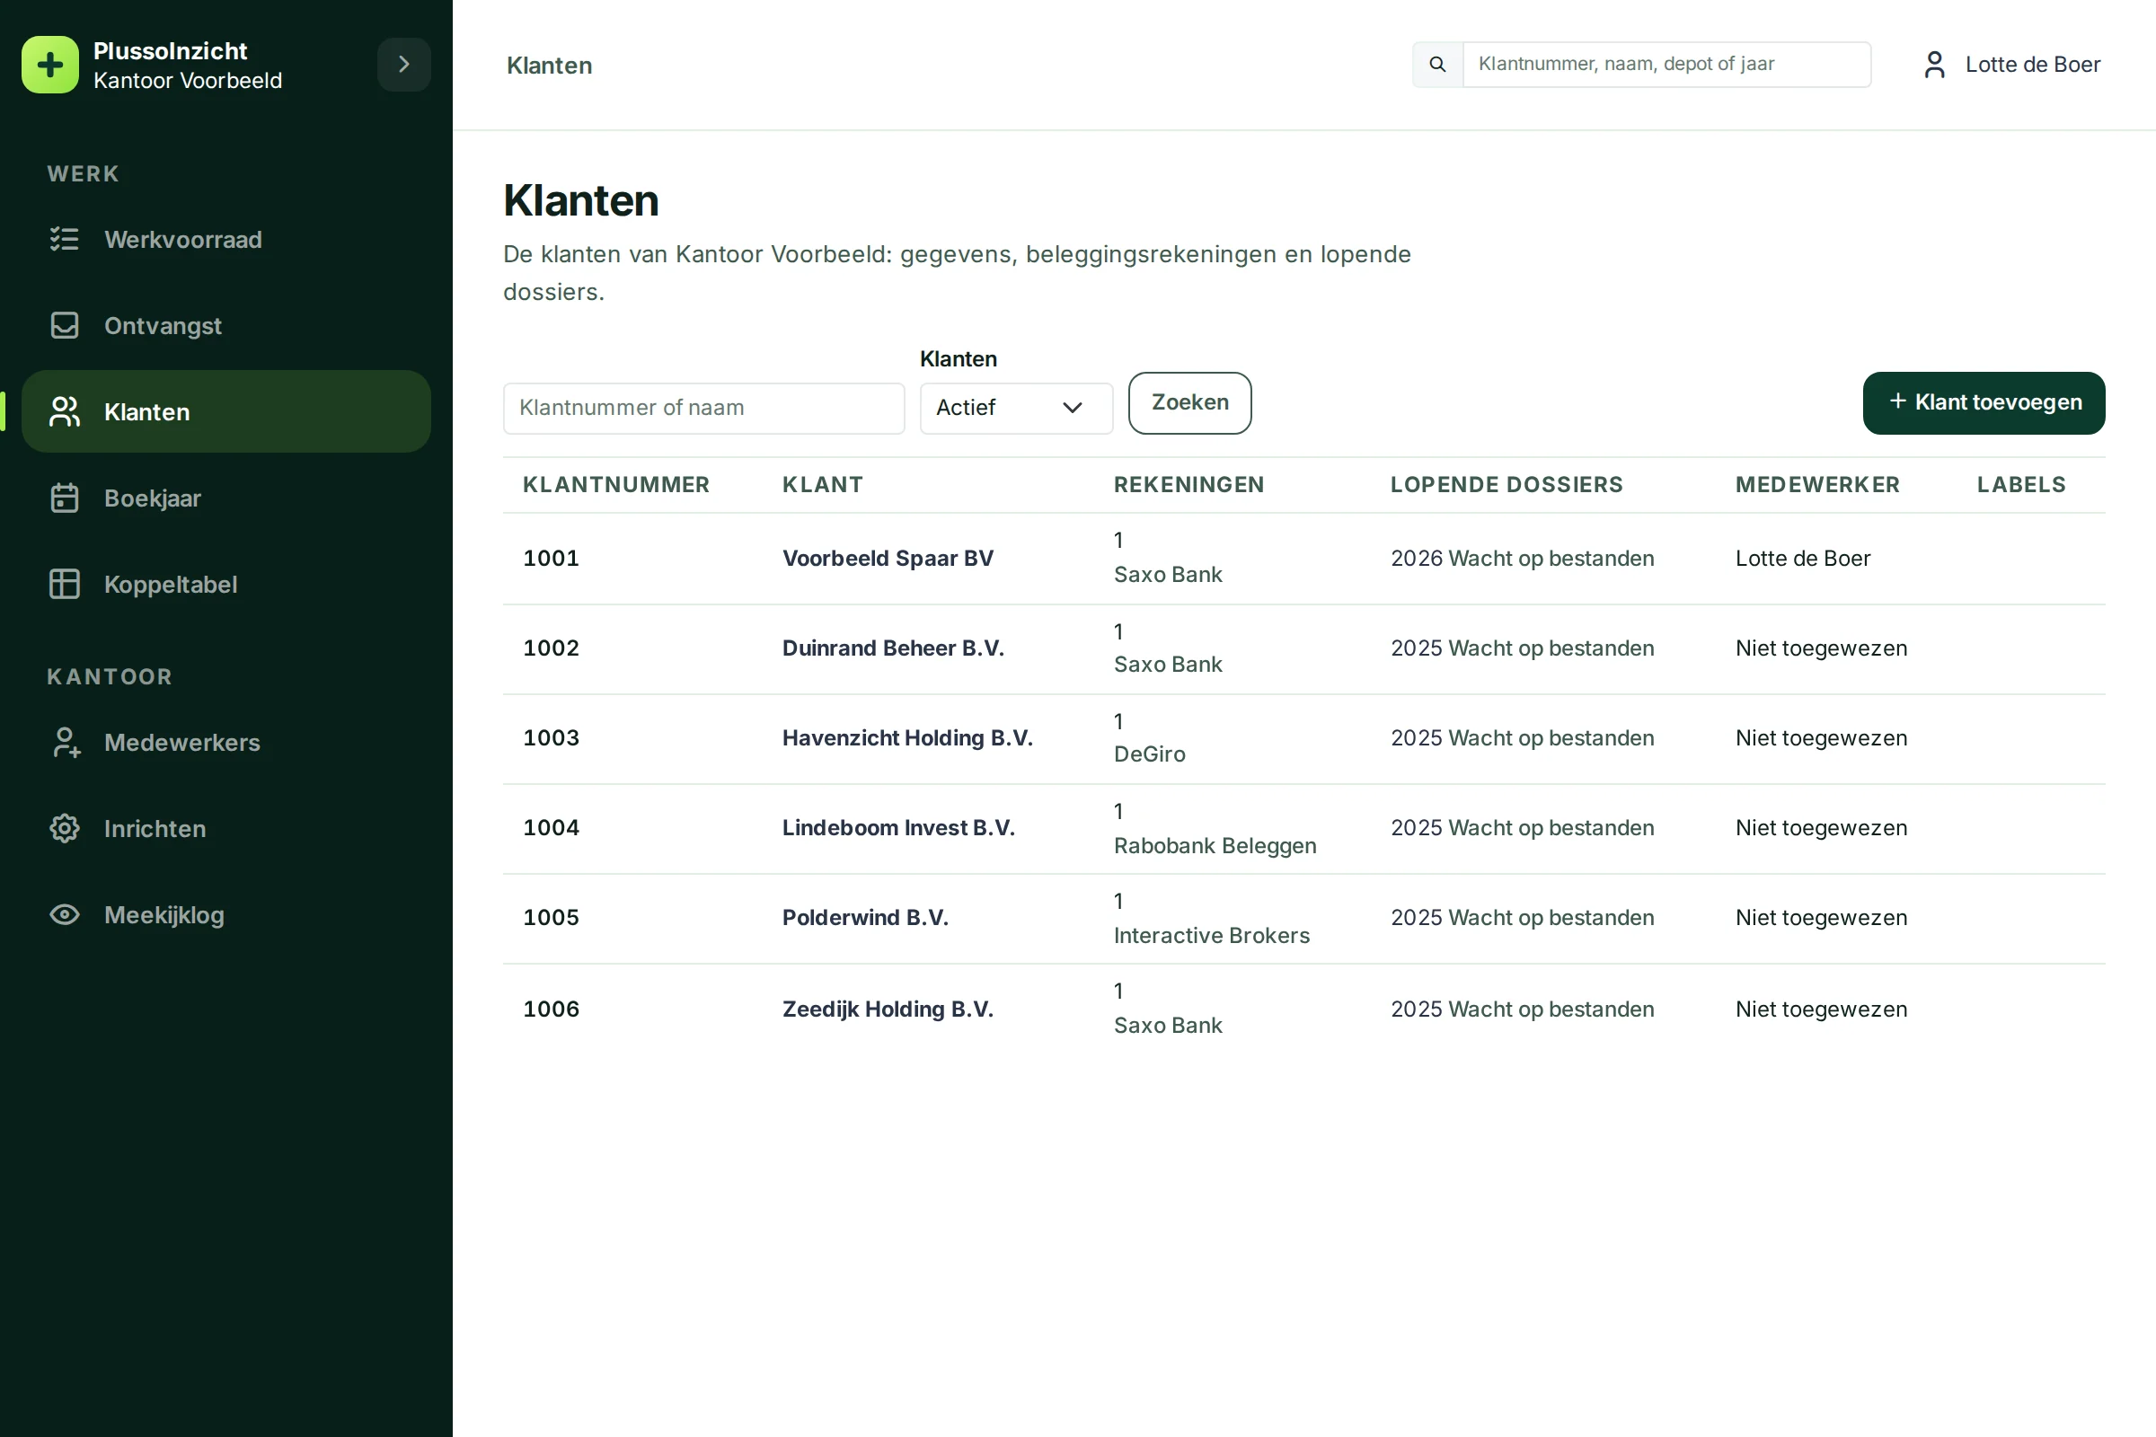The height and width of the screenshot is (1437, 2156).
Task: Click the Klantnummer column header
Action: click(616, 485)
